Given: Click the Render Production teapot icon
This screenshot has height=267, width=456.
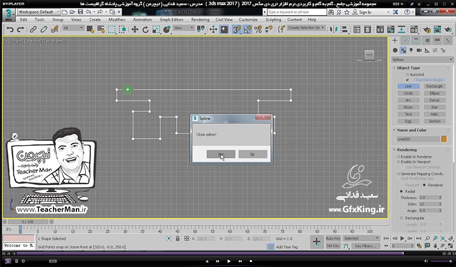Looking at the screenshot, I should 448,30.
